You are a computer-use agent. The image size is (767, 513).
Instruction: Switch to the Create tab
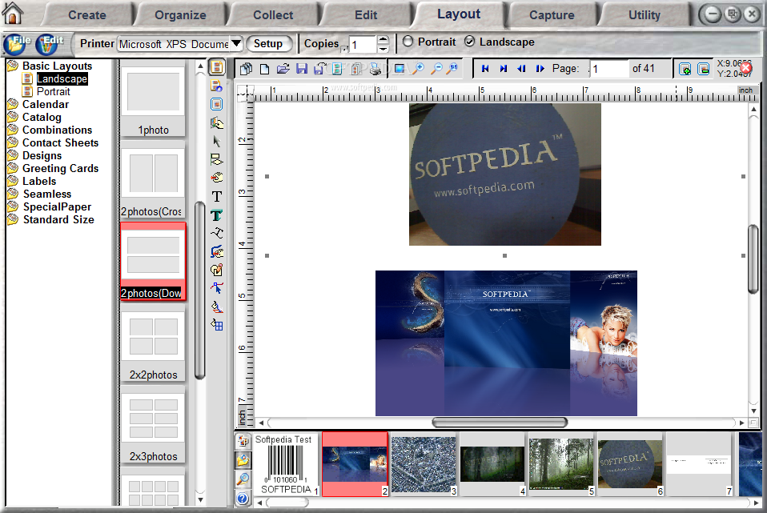coord(87,15)
